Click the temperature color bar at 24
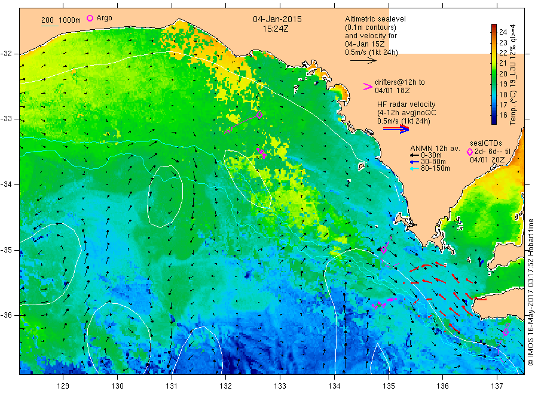This screenshot has height=394, width=538. coord(494,32)
